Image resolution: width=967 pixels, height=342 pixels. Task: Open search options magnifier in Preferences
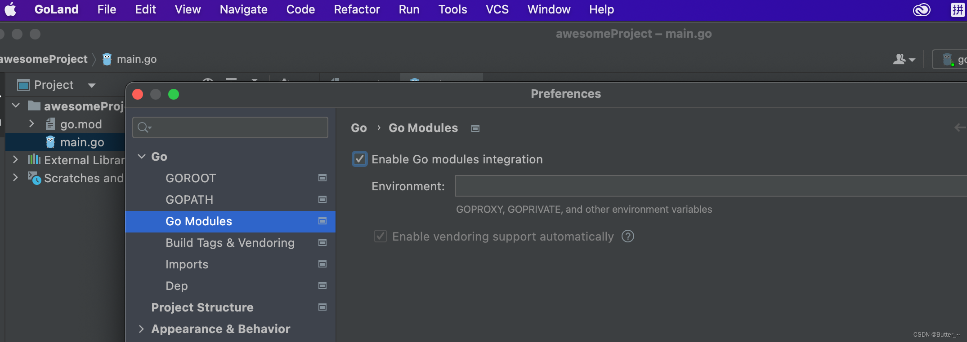pos(144,127)
